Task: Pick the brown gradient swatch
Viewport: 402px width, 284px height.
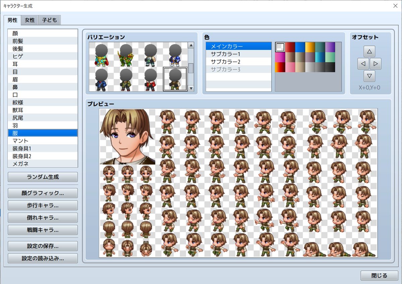Action: pos(290,57)
